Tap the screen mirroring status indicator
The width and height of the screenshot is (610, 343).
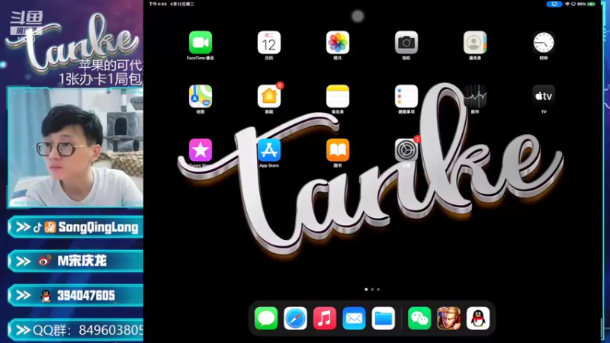click(x=554, y=4)
